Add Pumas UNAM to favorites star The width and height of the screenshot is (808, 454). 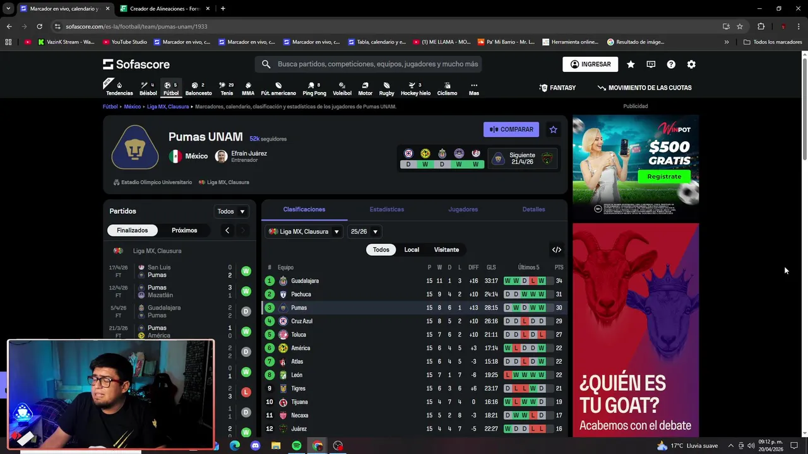pos(553,129)
